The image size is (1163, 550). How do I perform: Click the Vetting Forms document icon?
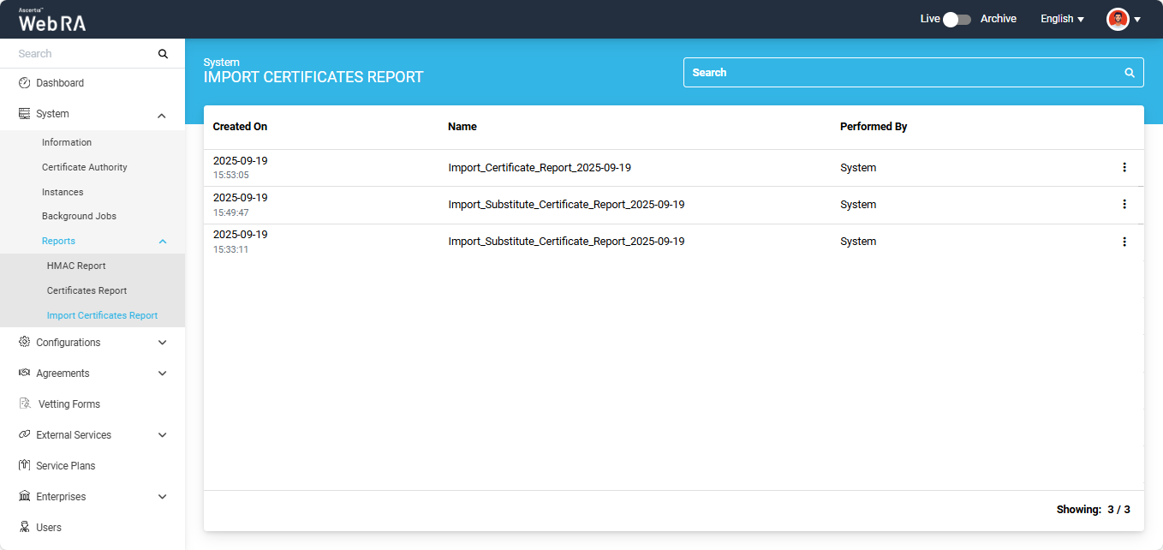pos(25,404)
